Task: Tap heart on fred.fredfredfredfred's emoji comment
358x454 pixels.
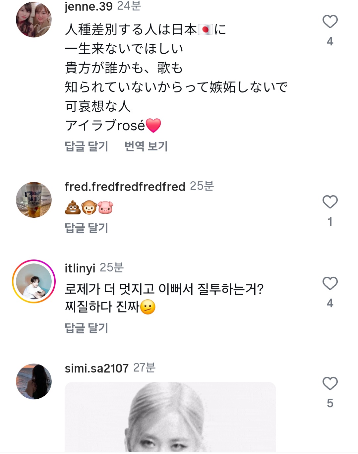Action: (x=330, y=202)
